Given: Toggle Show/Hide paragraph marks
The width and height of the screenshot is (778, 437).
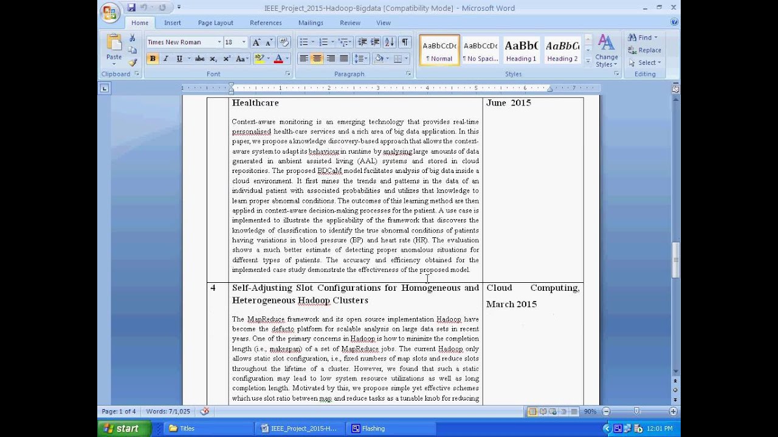Looking at the screenshot, I should (x=405, y=42).
